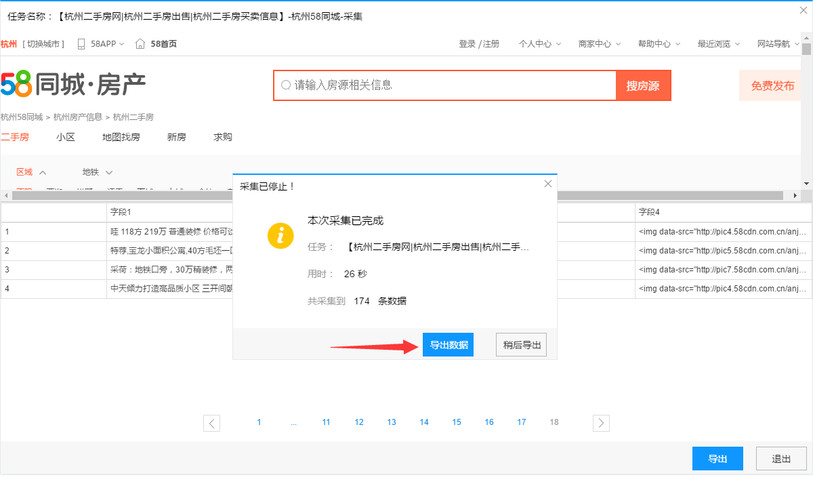Click the 杭州58同城 breadcrumb link
Viewport: 813px width, 488px height.
pyautogui.click(x=22, y=117)
